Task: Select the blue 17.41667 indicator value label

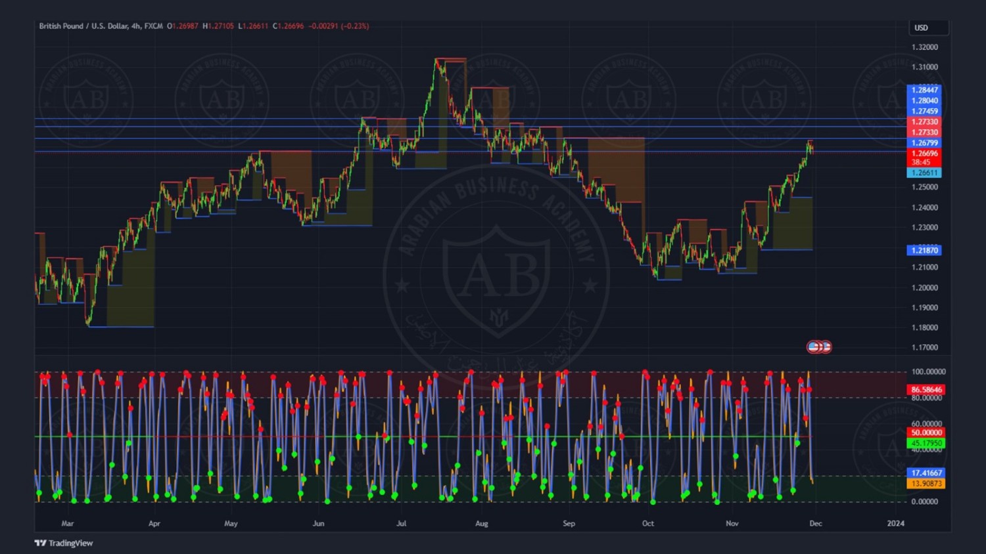Action: [926, 473]
